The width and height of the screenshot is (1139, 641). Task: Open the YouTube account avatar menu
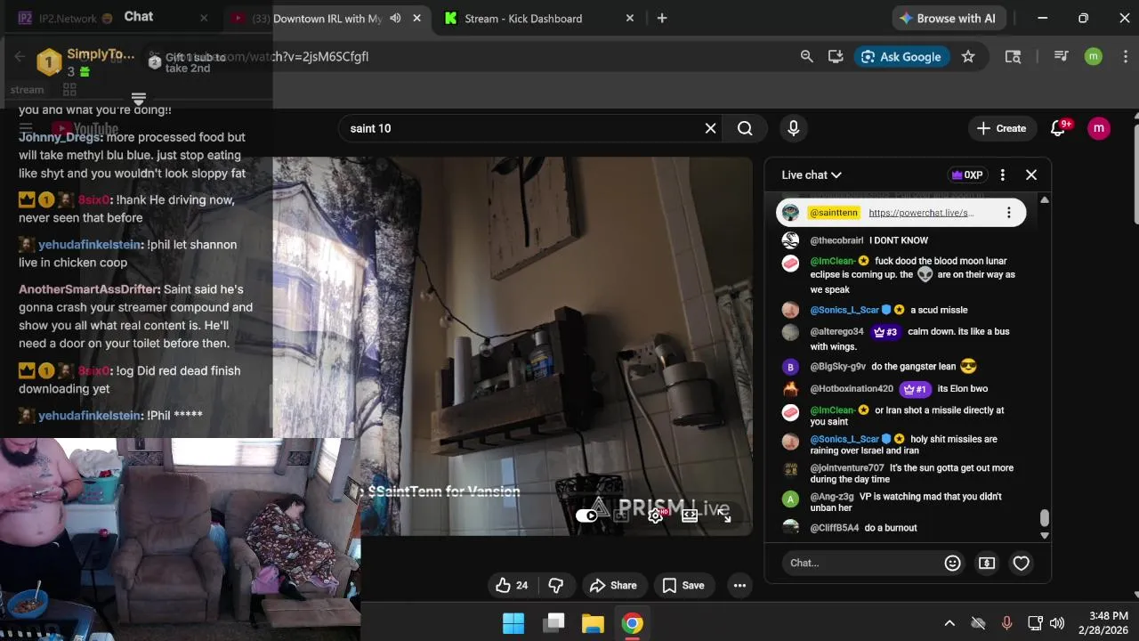click(x=1099, y=128)
